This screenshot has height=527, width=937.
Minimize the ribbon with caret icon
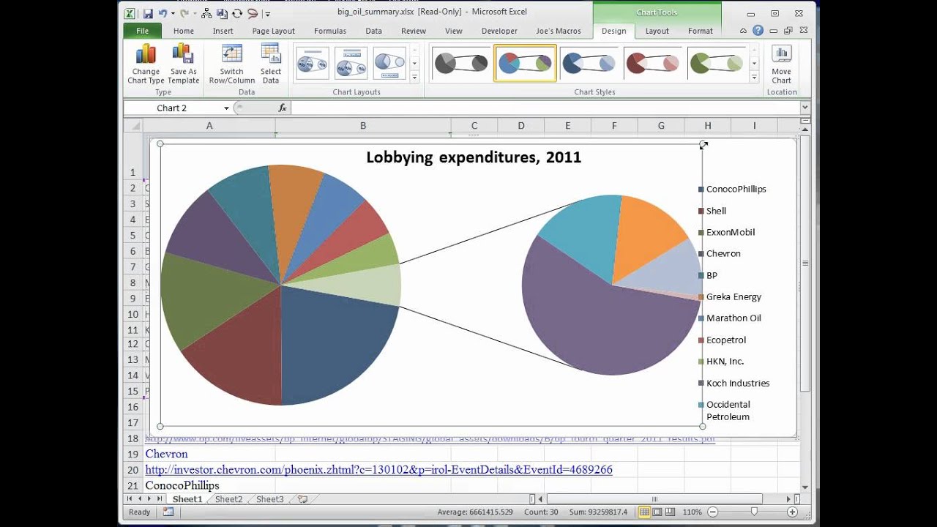(x=744, y=31)
